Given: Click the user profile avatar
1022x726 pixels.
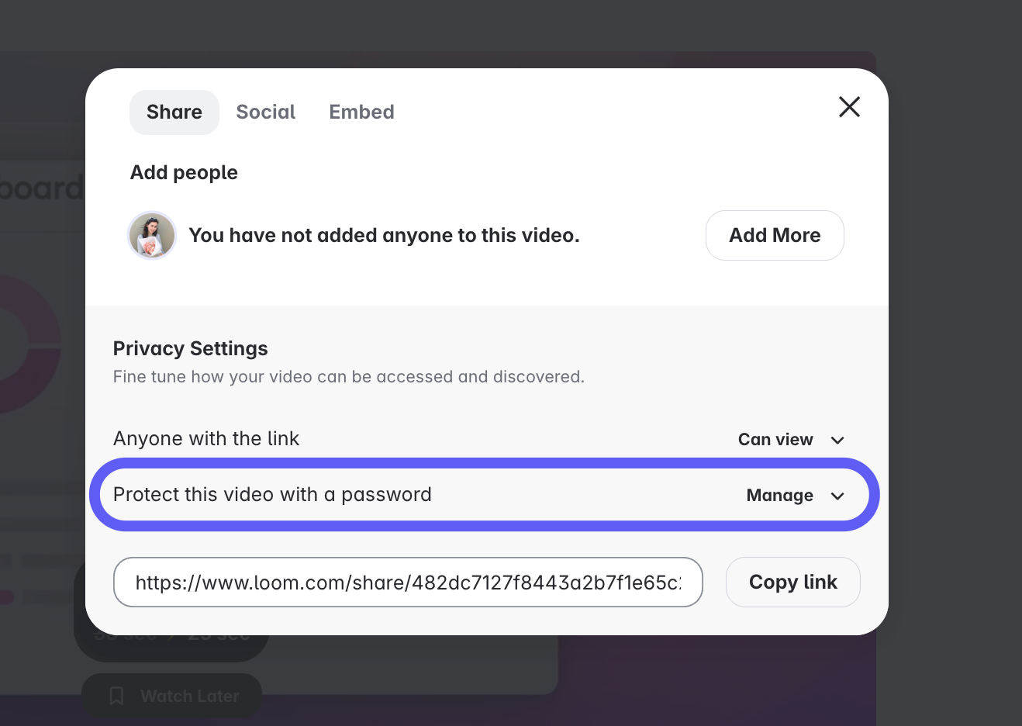Looking at the screenshot, I should click(152, 235).
